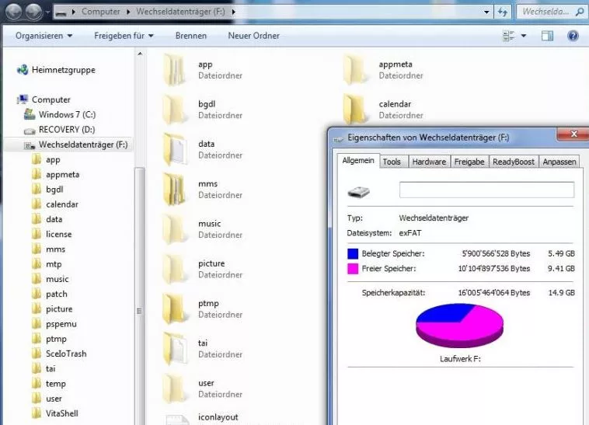
Task: Click the Neuer Ordner button
Action: pyautogui.click(x=253, y=36)
